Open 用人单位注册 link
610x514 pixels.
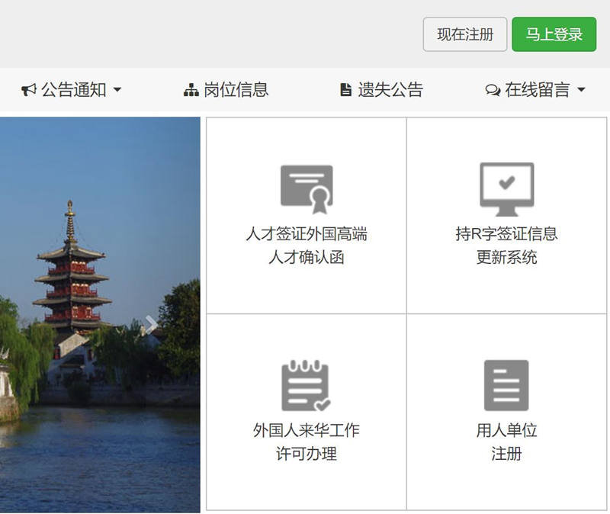tap(506, 442)
